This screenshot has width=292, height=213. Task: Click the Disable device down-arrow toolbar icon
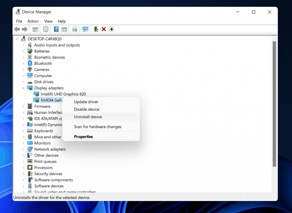click(111, 29)
